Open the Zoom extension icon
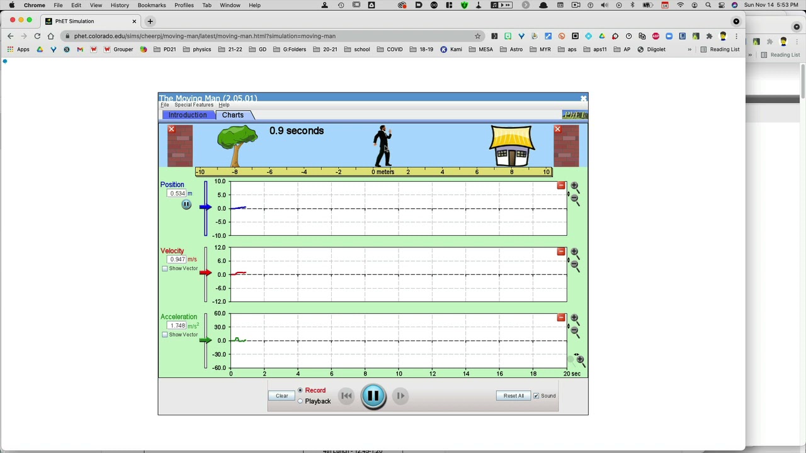Image resolution: width=806 pixels, height=453 pixels. click(x=669, y=36)
